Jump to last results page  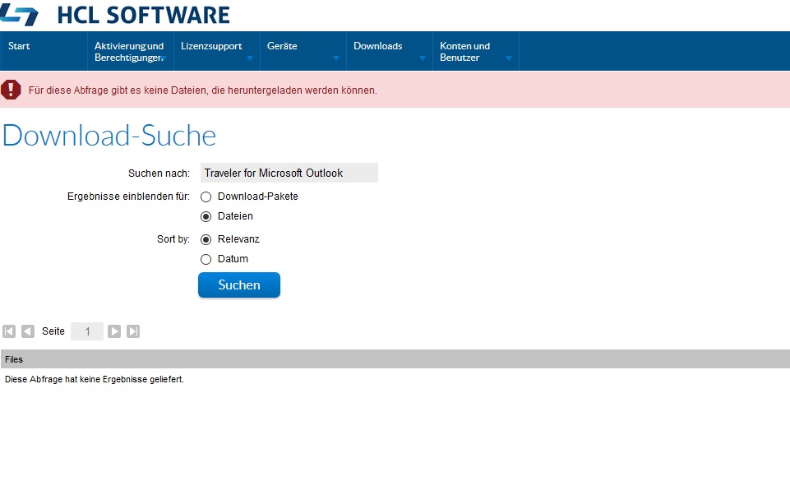pos(133,331)
